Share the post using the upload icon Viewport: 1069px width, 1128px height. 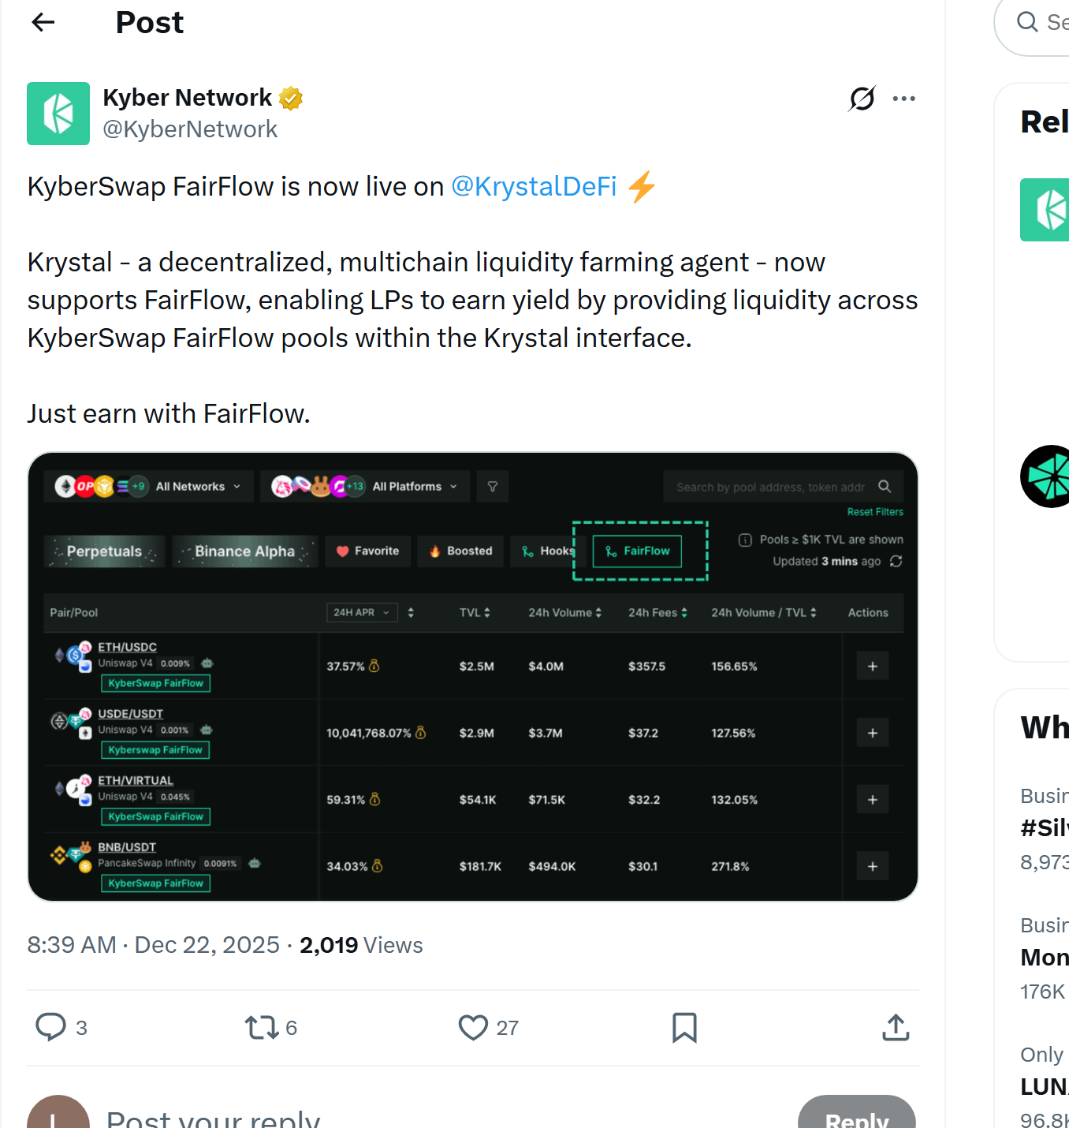pos(895,1027)
